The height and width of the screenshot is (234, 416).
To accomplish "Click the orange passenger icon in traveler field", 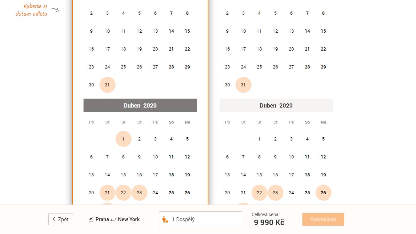I will (165, 220).
